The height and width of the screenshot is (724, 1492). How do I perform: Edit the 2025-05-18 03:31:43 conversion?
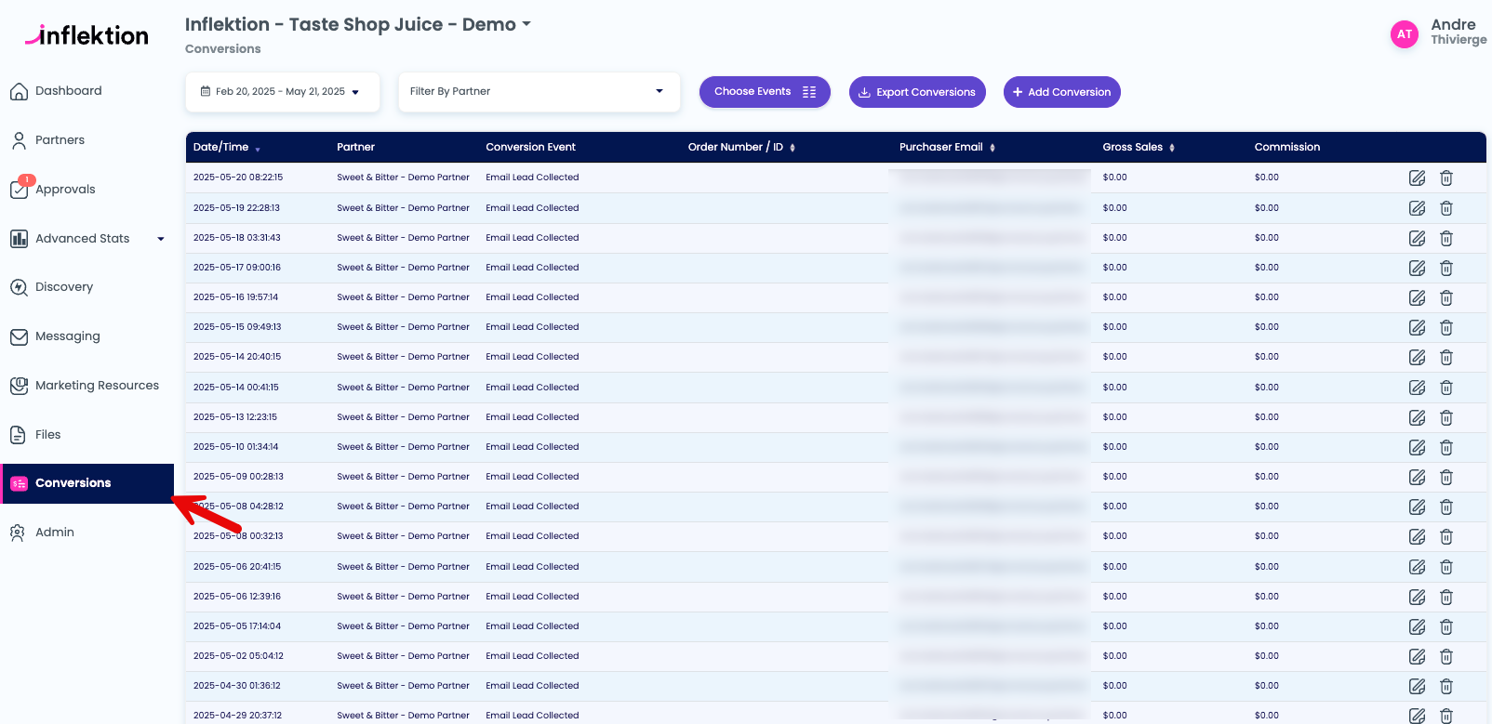click(x=1417, y=239)
